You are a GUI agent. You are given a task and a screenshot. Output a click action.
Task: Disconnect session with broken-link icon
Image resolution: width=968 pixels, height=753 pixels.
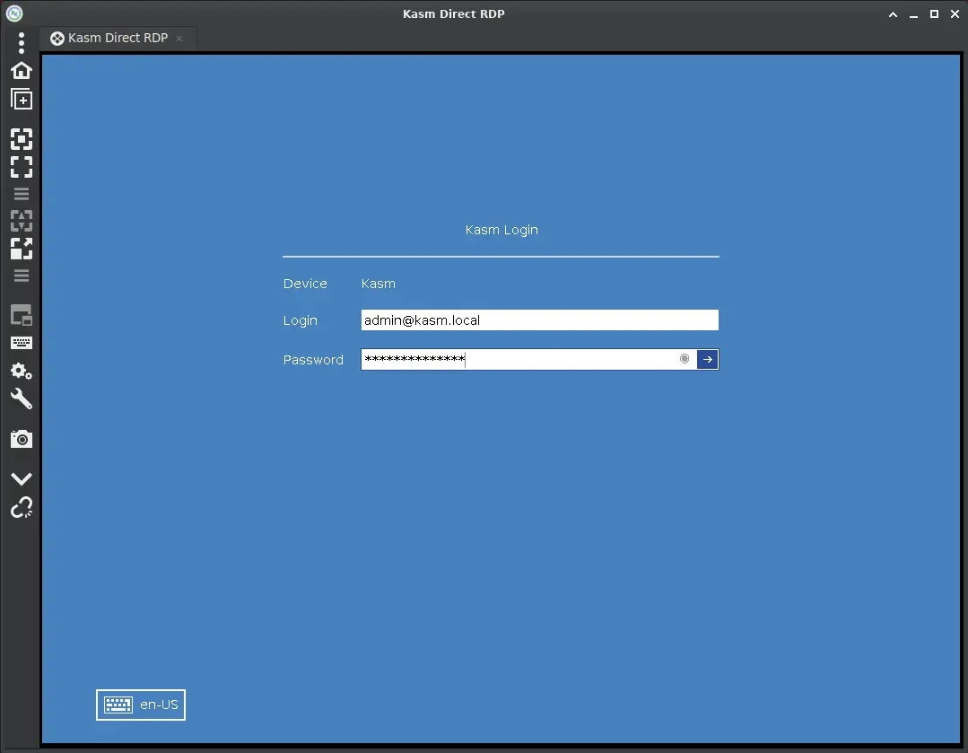pos(22,507)
